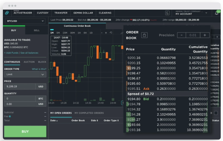Click the Price input field

[20, 87]
